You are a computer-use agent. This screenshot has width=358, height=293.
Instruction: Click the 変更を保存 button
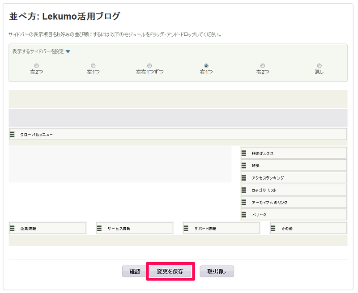tap(170, 272)
